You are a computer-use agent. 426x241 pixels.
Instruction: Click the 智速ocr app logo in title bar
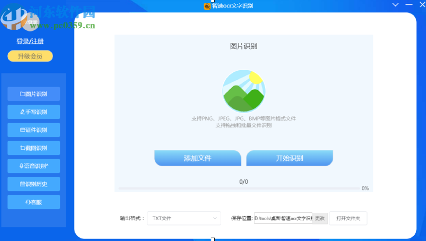pyautogui.click(x=207, y=6)
